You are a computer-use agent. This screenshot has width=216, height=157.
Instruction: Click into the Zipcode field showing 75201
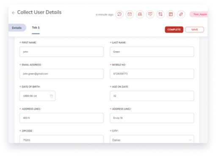[61, 139]
